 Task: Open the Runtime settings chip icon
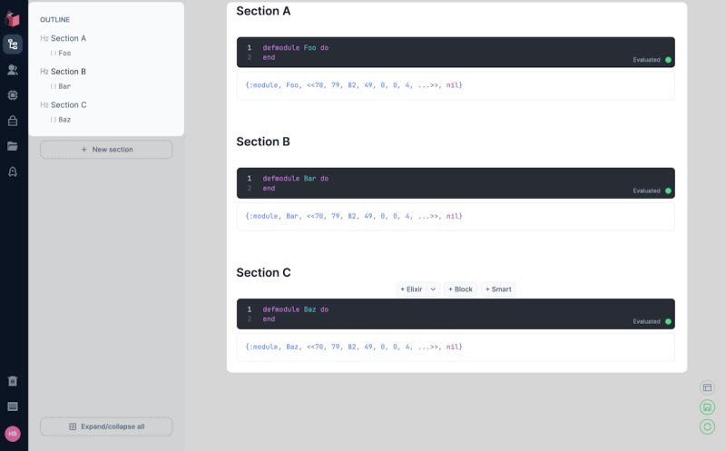[x=13, y=94]
